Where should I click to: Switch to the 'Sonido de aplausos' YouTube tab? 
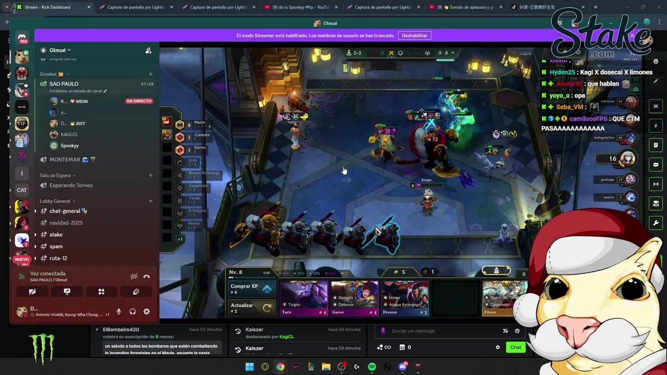pyautogui.click(x=466, y=7)
